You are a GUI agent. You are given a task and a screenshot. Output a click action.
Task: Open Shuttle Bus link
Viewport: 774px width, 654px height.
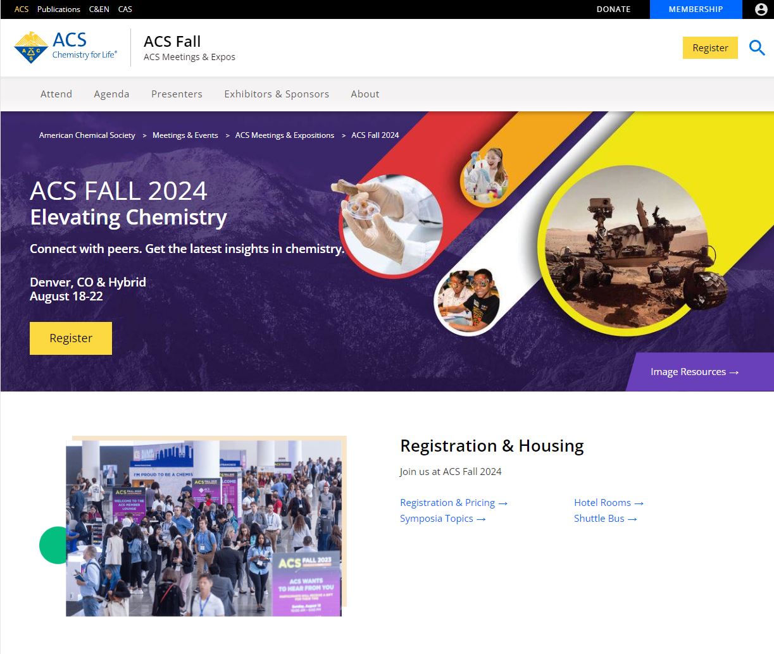[606, 519]
